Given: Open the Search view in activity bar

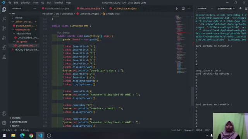Looking at the screenshot, I should [4, 19].
